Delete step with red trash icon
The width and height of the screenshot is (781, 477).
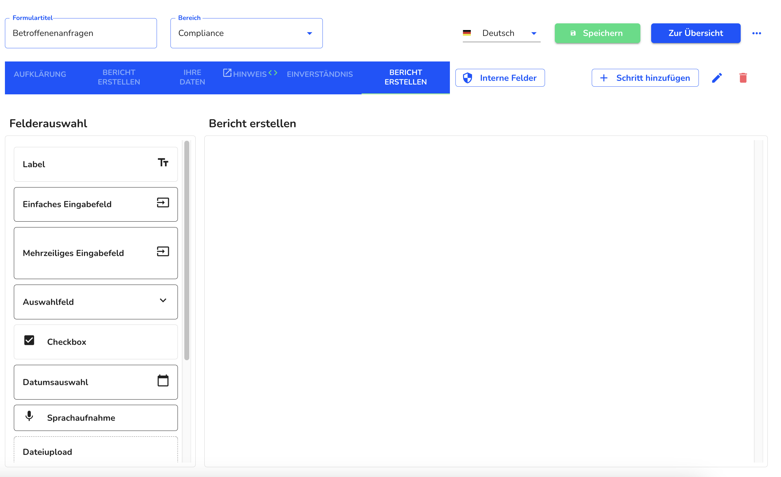pos(743,78)
